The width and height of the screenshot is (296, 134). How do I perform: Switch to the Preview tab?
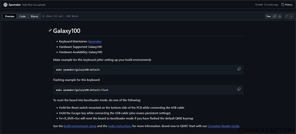10,16
